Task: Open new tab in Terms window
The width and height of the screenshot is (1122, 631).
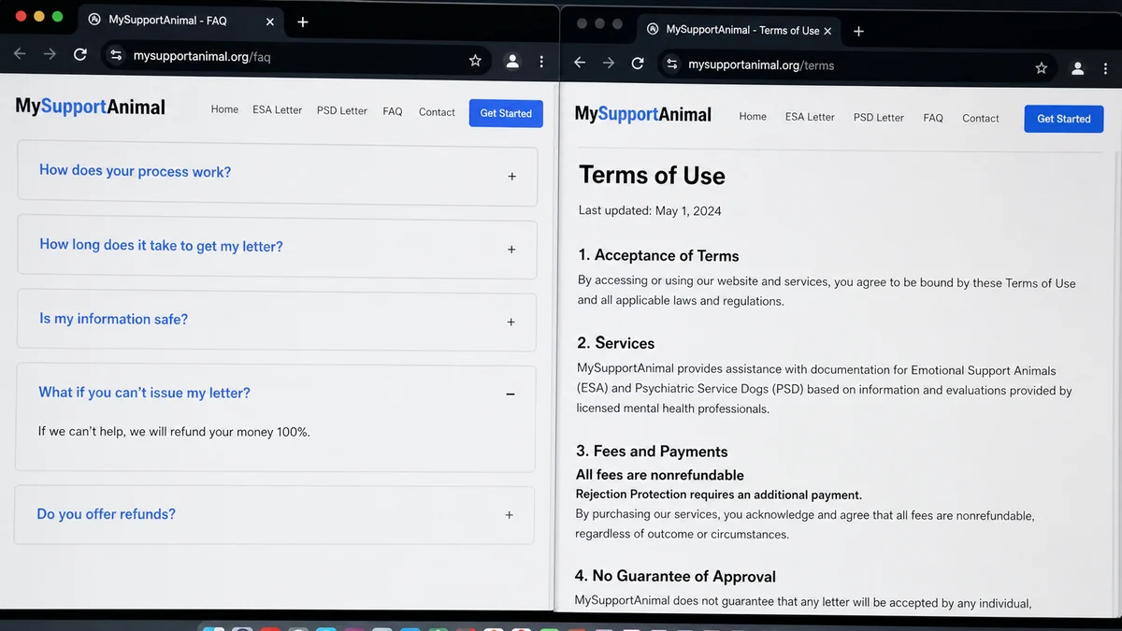Action: (858, 31)
